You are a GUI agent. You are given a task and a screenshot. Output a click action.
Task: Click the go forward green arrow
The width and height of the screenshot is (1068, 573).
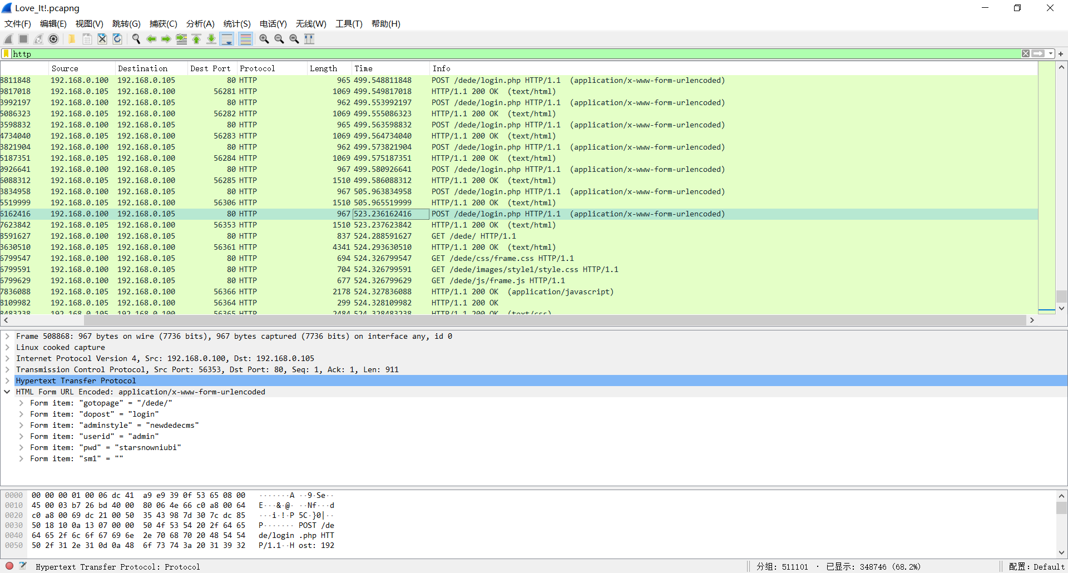tap(166, 39)
